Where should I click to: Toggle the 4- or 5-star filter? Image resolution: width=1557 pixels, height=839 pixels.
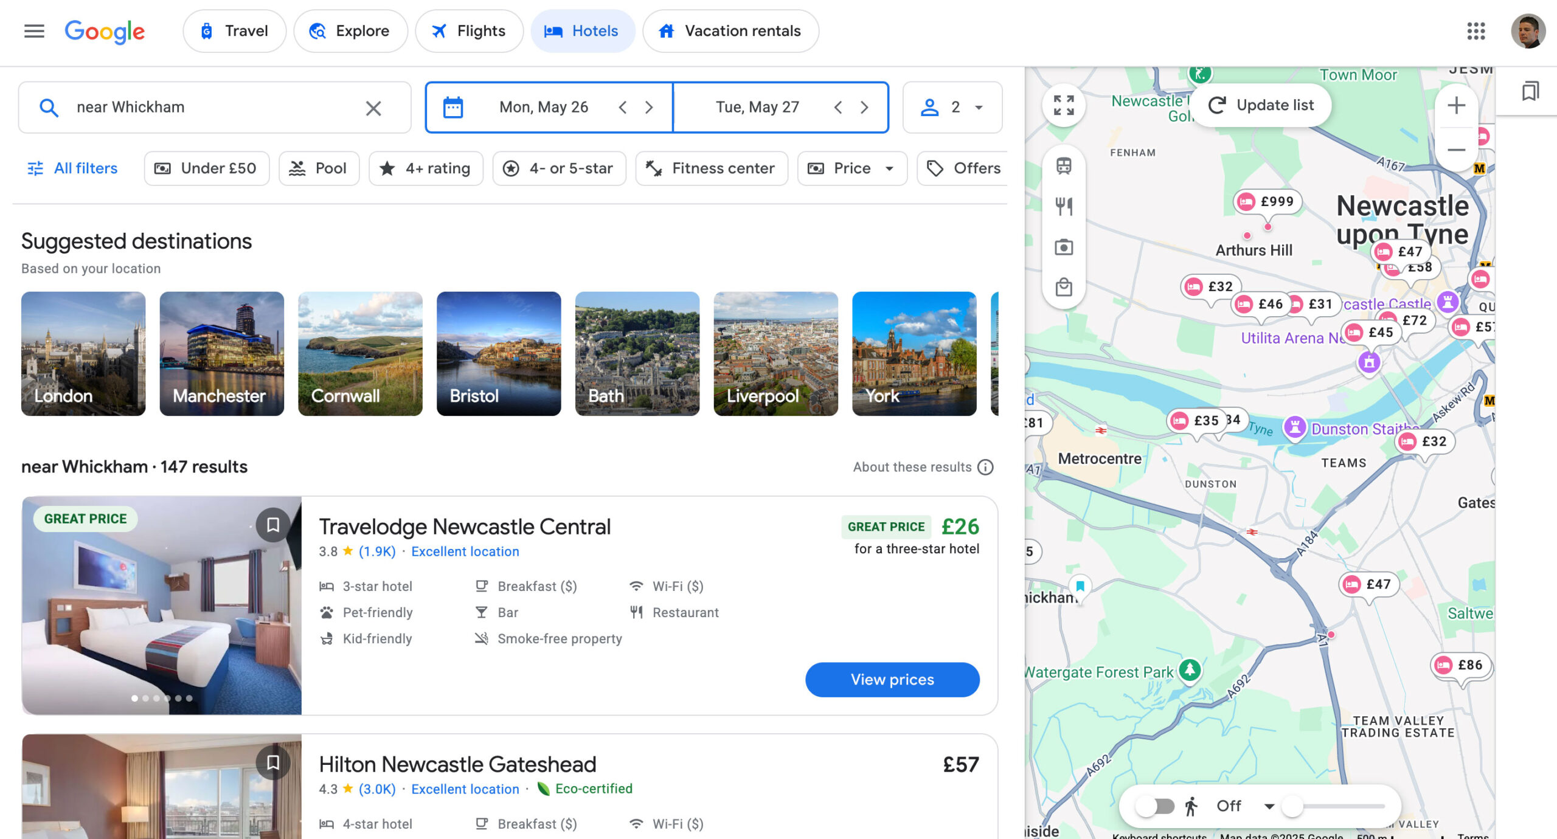(559, 168)
